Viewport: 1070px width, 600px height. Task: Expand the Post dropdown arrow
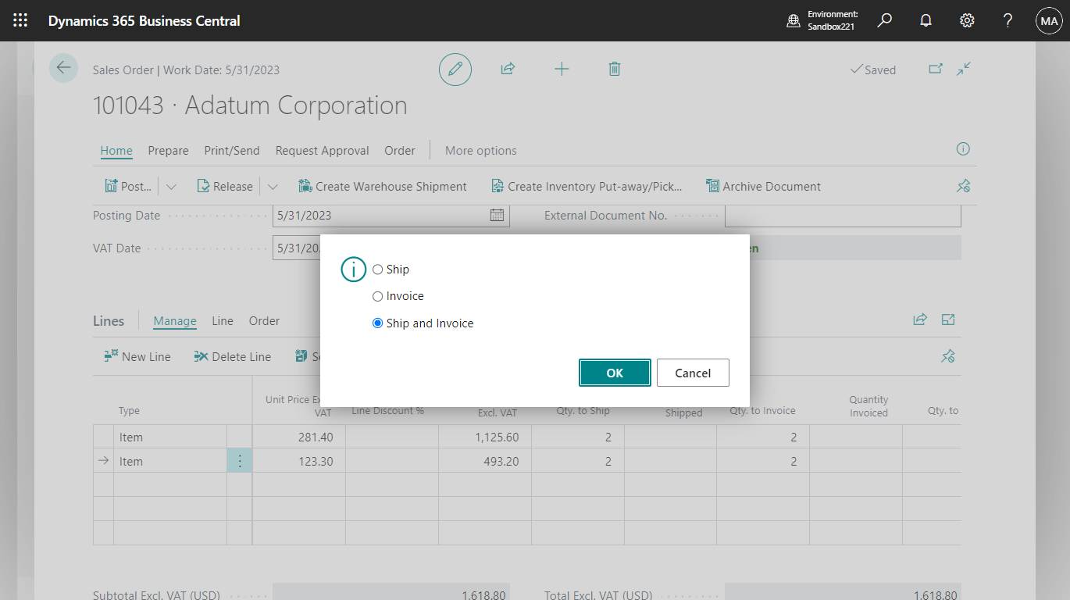pyautogui.click(x=170, y=186)
